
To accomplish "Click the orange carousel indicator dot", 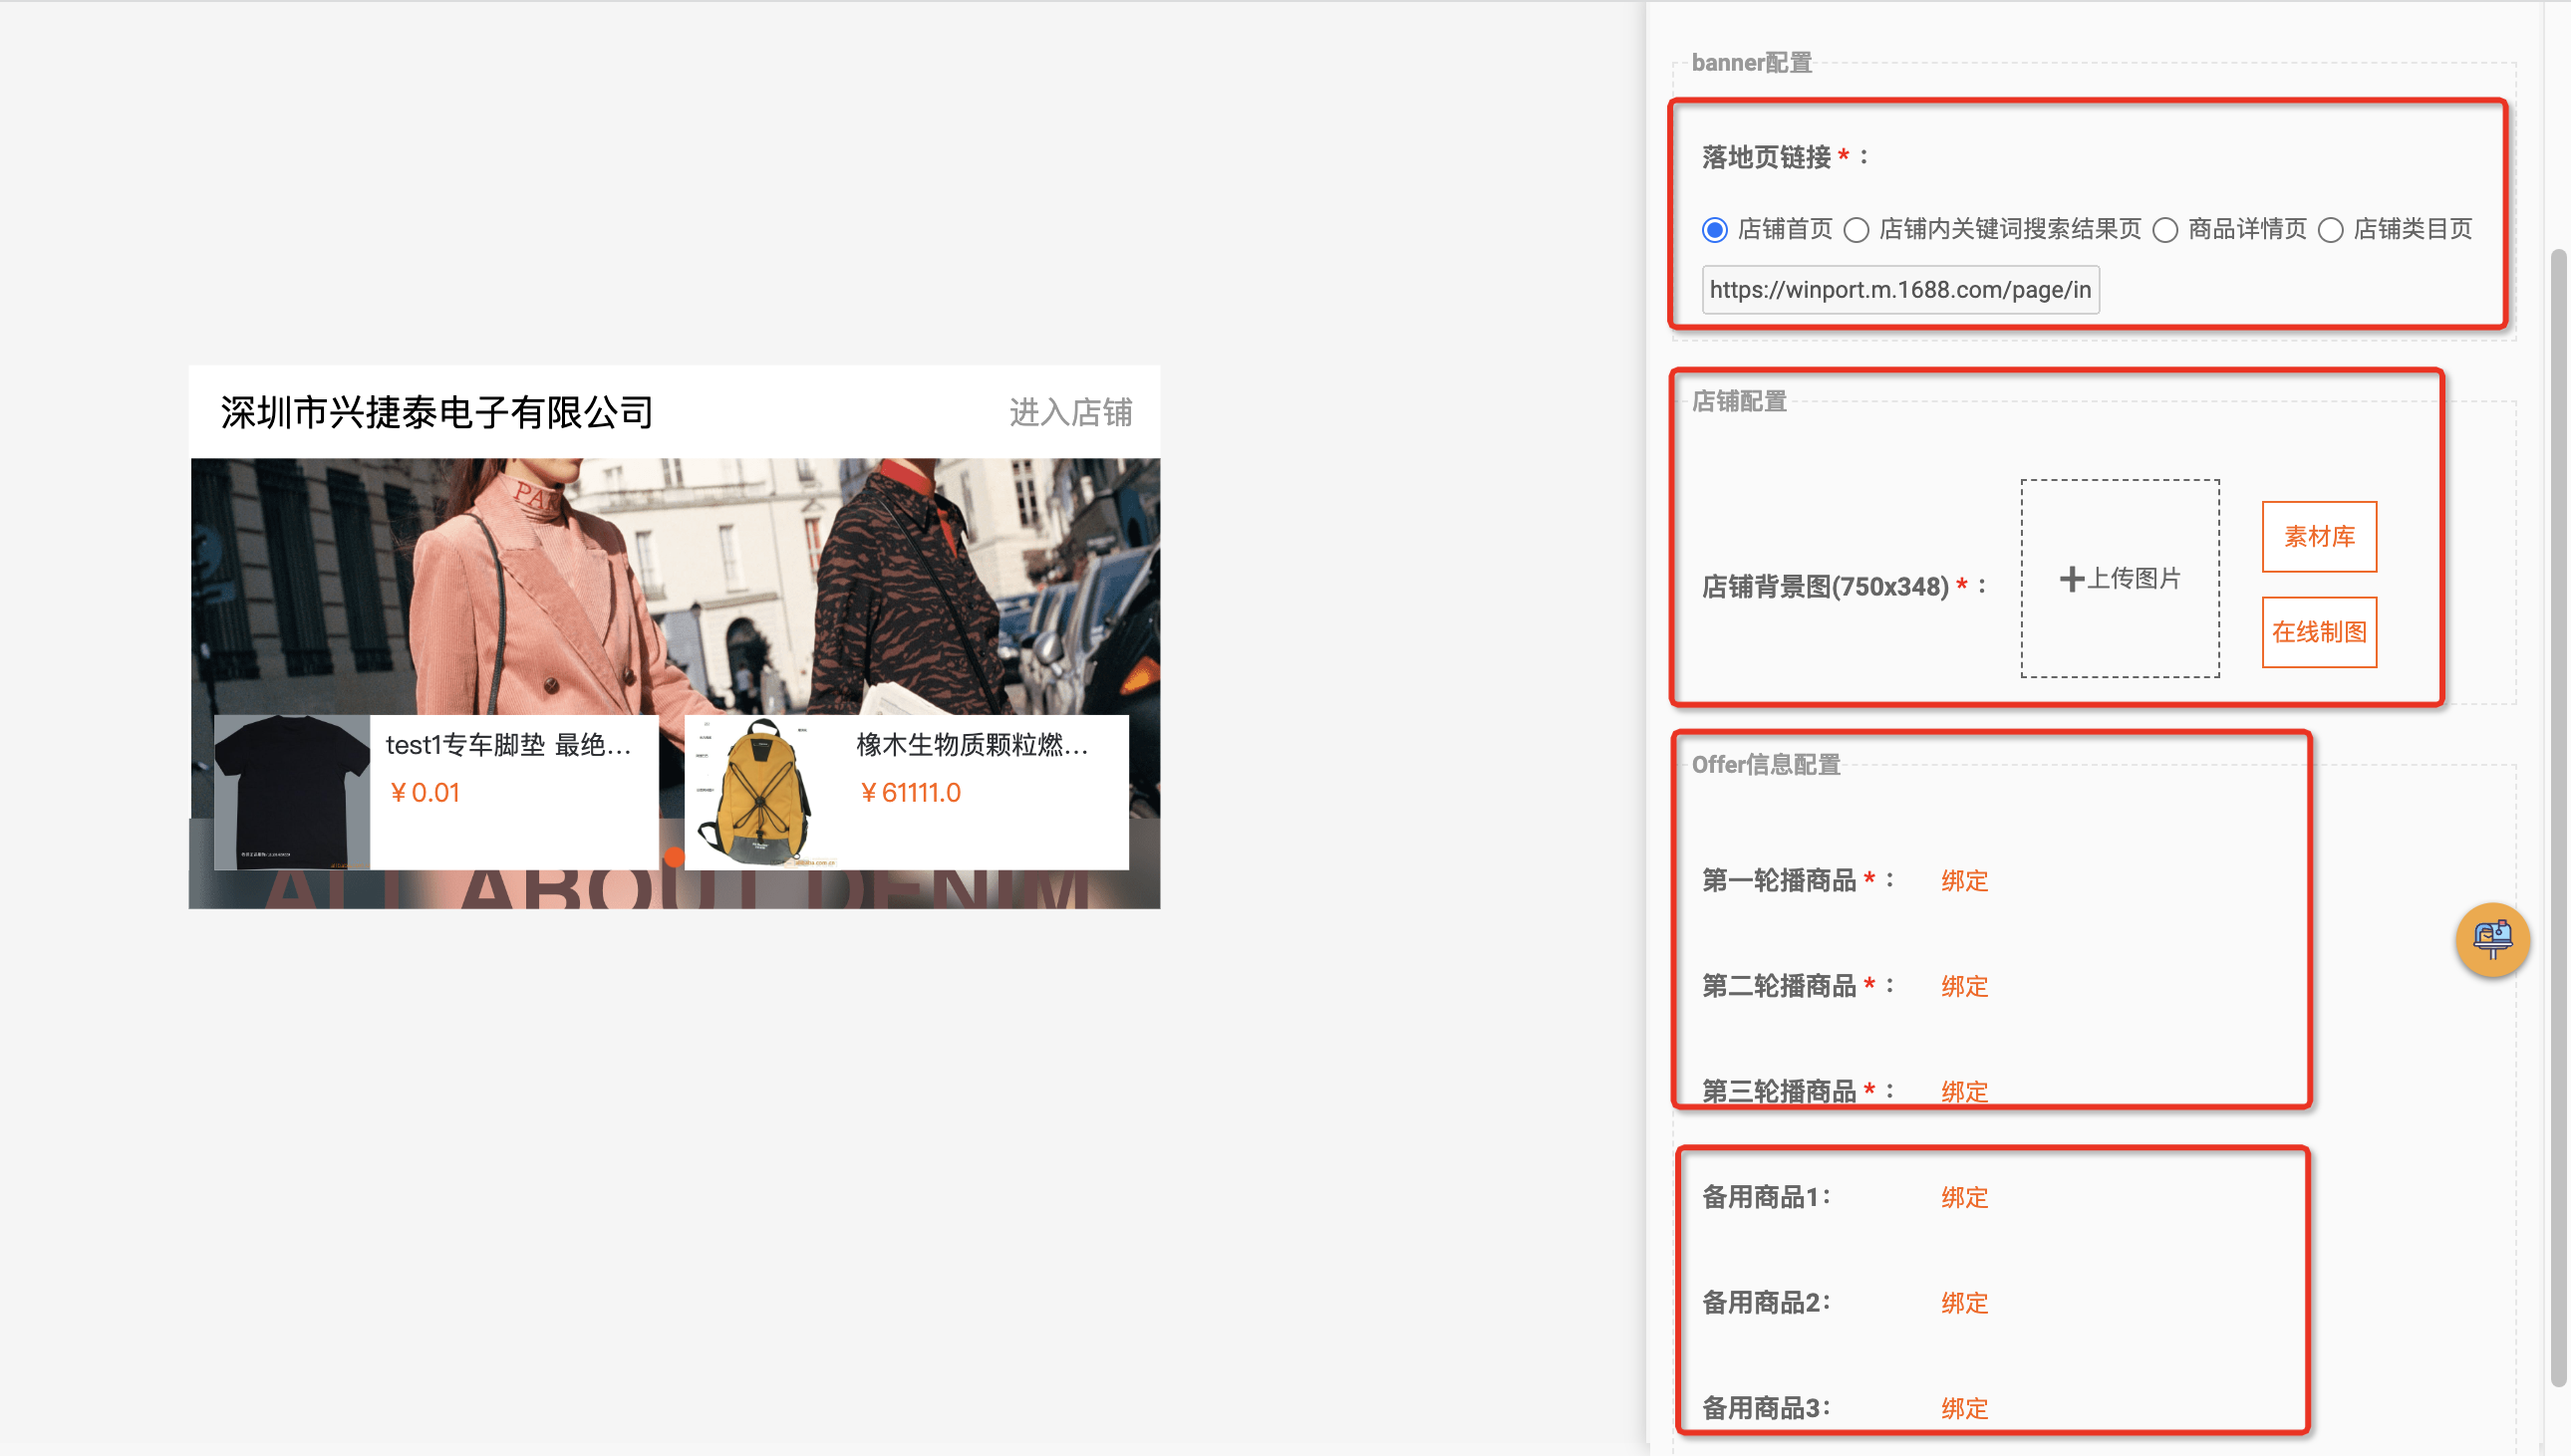I will coord(675,857).
